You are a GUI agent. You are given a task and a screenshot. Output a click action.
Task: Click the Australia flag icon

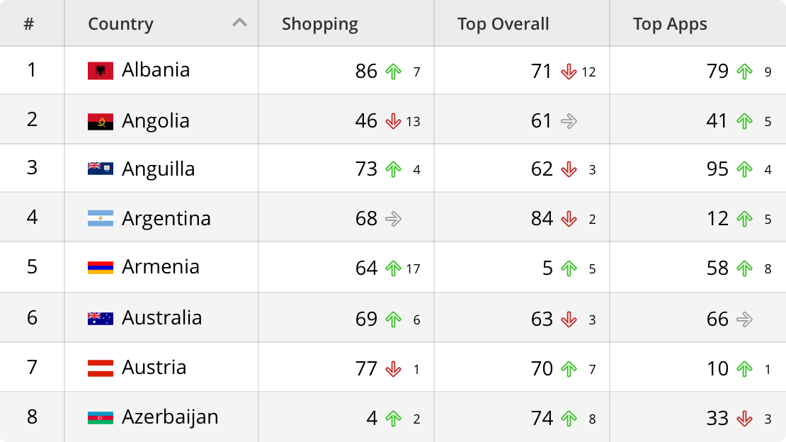[x=102, y=318]
